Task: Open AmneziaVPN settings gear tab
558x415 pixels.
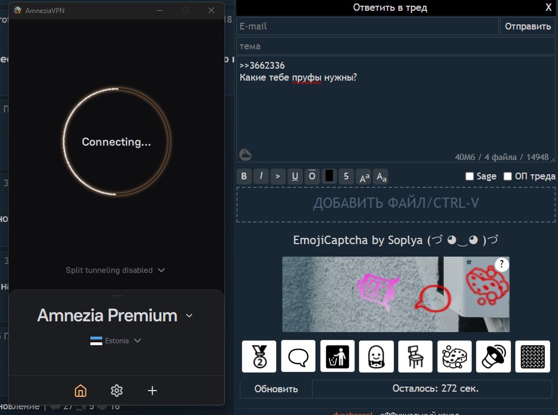Action: [116, 391]
